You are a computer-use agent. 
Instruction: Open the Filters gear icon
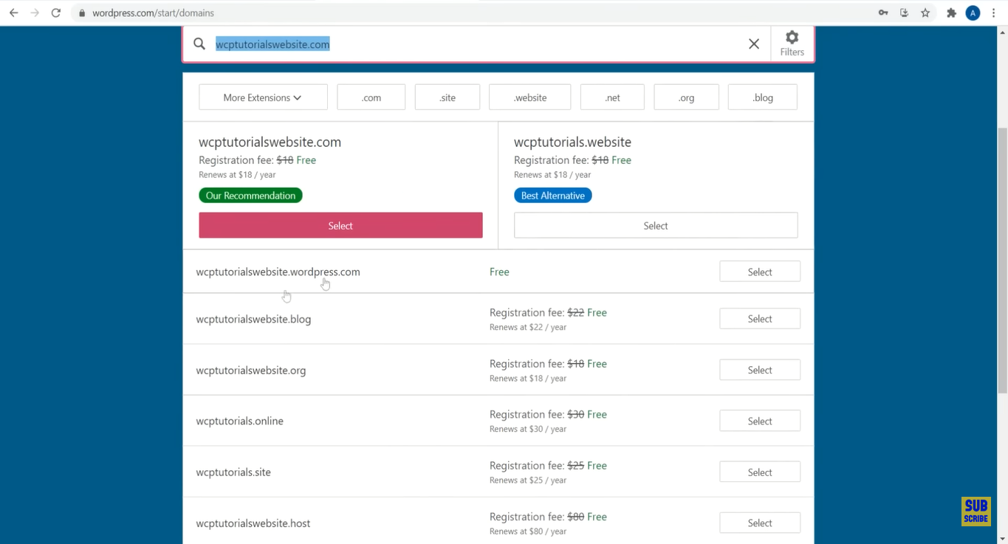coord(792,44)
